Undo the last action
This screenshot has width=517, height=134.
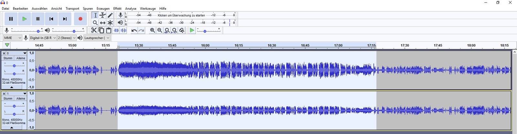134,30
